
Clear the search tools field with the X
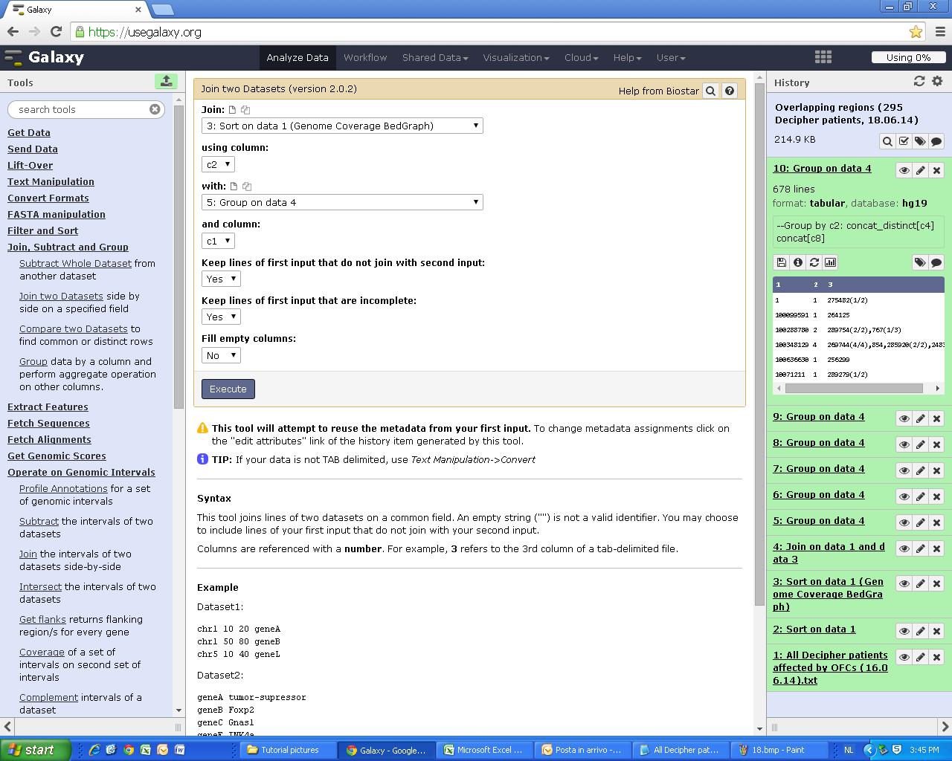pyautogui.click(x=155, y=109)
